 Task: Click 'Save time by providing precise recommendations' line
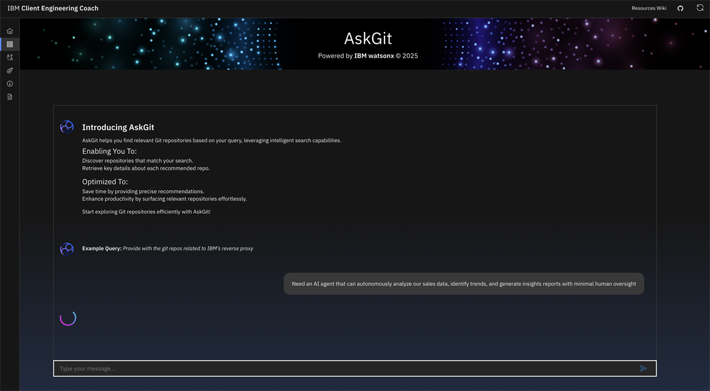click(143, 191)
